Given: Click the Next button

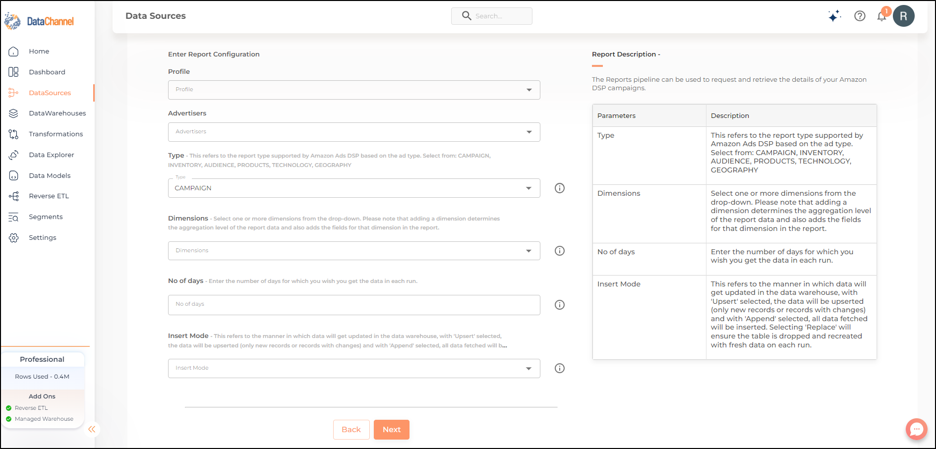Looking at the screenshot, I should click(x=392, y=430).
